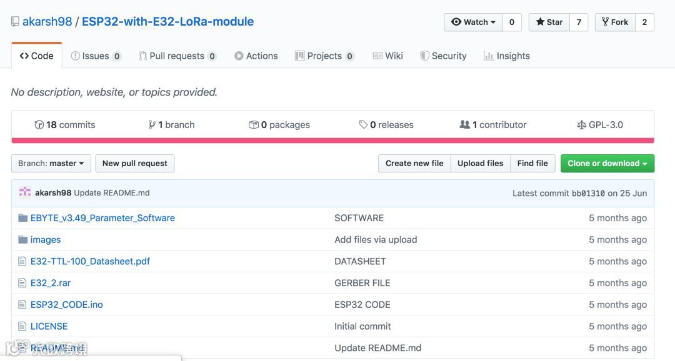Expand the Branch: master selector
The width and height of the screenshot is (675, 361).
51,164
